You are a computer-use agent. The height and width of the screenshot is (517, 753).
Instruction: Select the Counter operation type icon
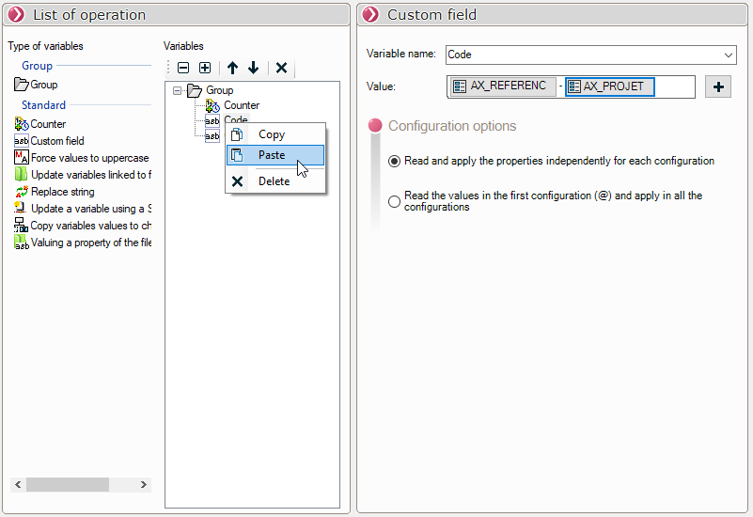coord(22,124)
